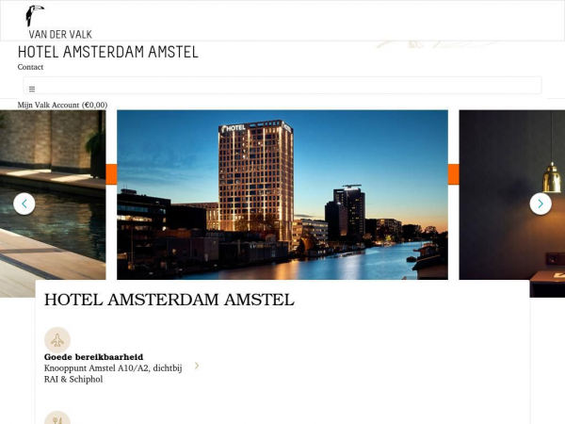565x424 pixels.
Task: Click the Goede bereikbaarheid heading
Action: pyautogui.click(x=93, y=357)
